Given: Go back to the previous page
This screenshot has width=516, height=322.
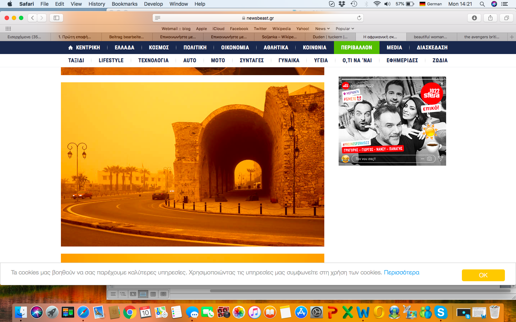Looking at the screenshot, I should (33, 18).
